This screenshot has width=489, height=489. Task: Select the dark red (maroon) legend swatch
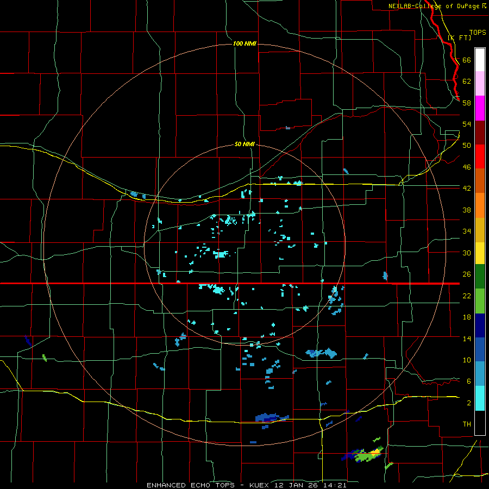[480, 133]
